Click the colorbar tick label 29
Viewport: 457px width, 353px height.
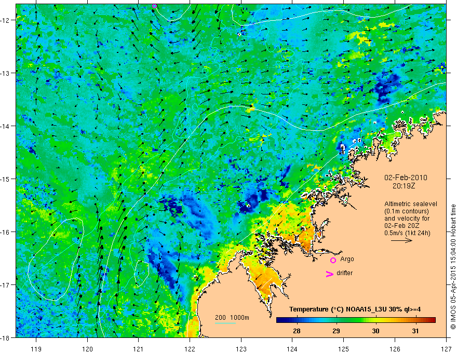tap(336, 331)
